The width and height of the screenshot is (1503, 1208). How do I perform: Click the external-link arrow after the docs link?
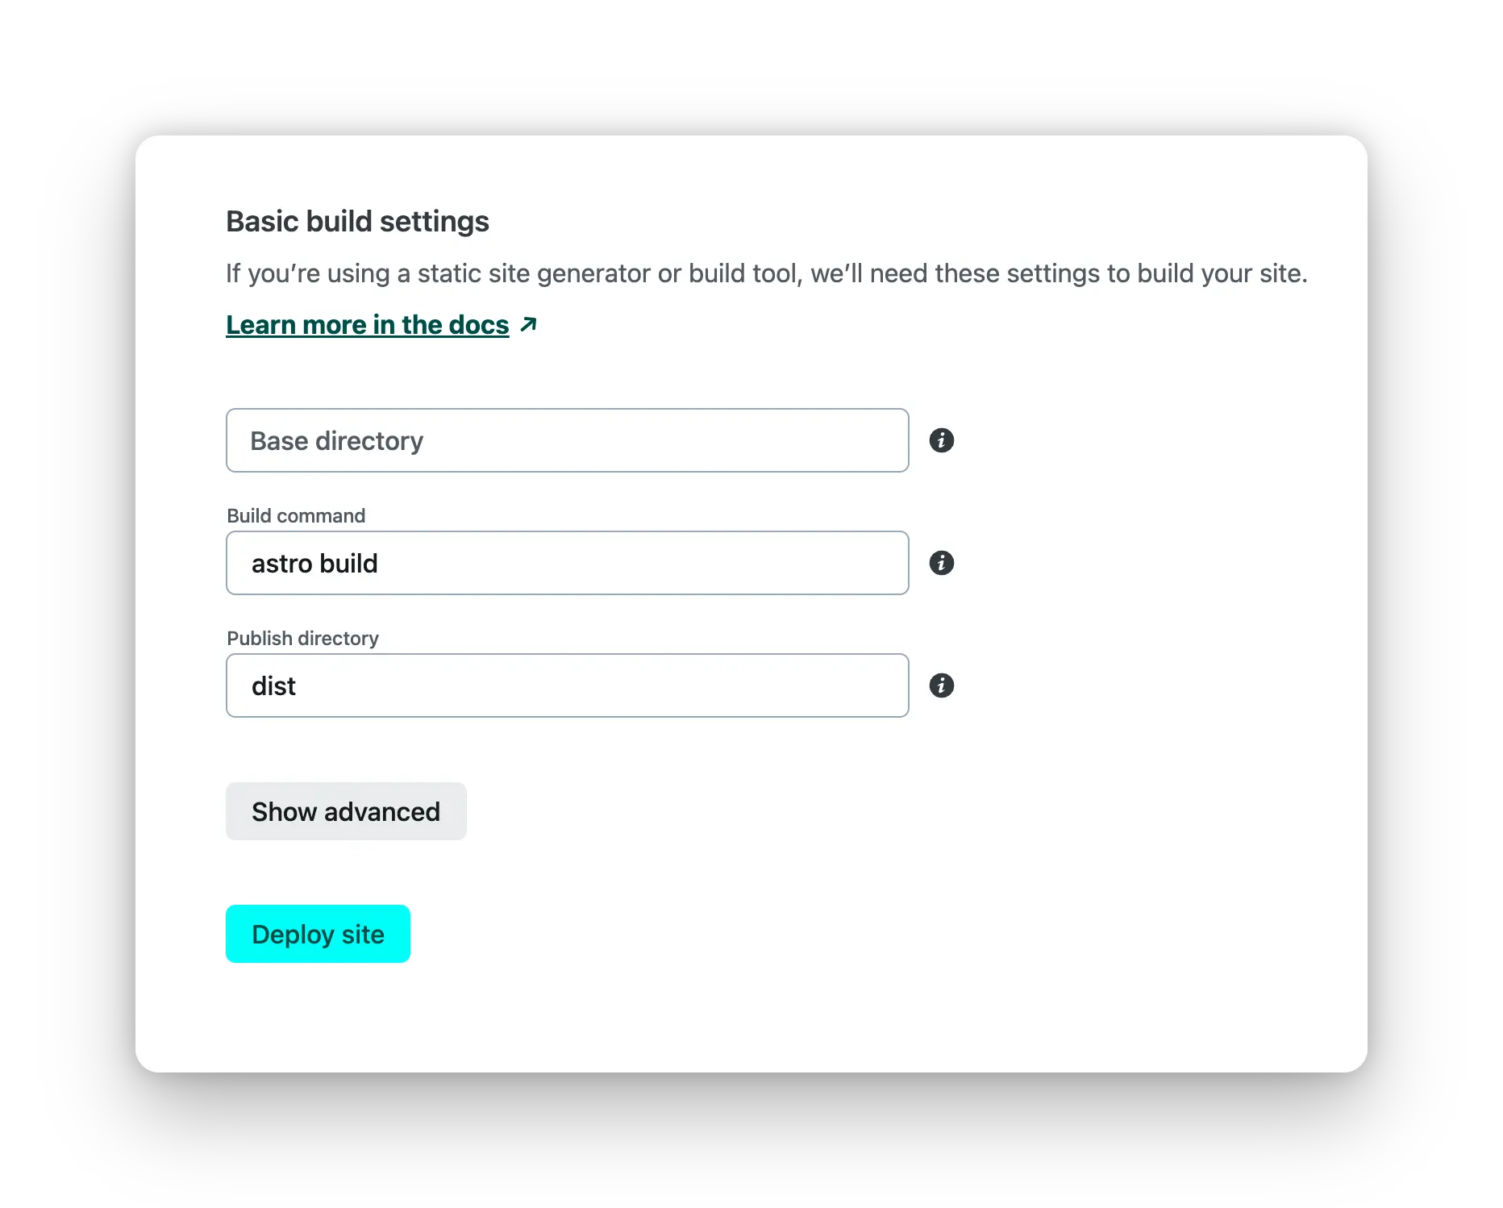[528, 324]
